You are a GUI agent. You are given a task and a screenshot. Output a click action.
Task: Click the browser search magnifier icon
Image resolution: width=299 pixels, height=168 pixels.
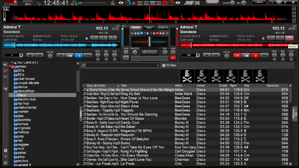[x=83, y=65]
